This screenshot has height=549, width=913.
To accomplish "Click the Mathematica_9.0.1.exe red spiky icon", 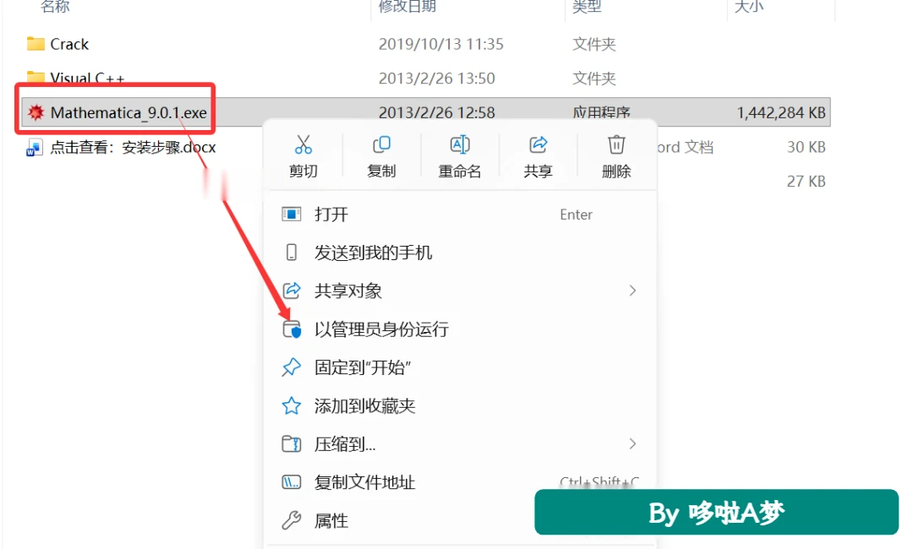I will click(36, 112).
